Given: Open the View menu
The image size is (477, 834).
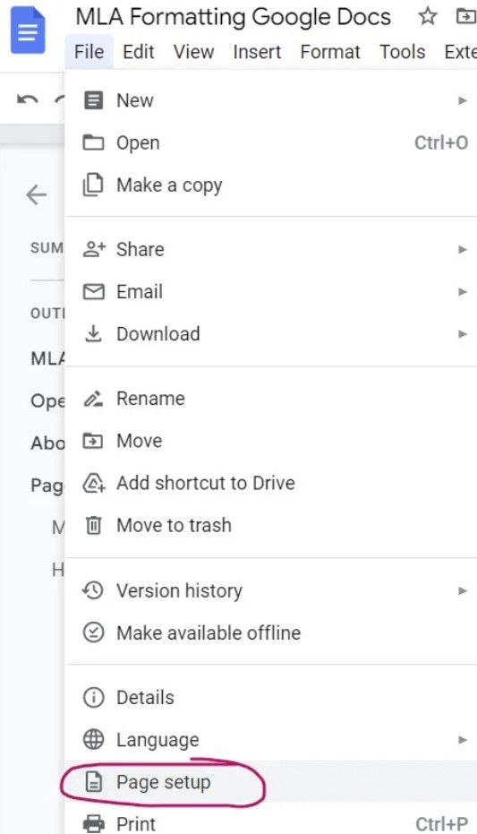Looking at the screenshot, I should [194, 52].
